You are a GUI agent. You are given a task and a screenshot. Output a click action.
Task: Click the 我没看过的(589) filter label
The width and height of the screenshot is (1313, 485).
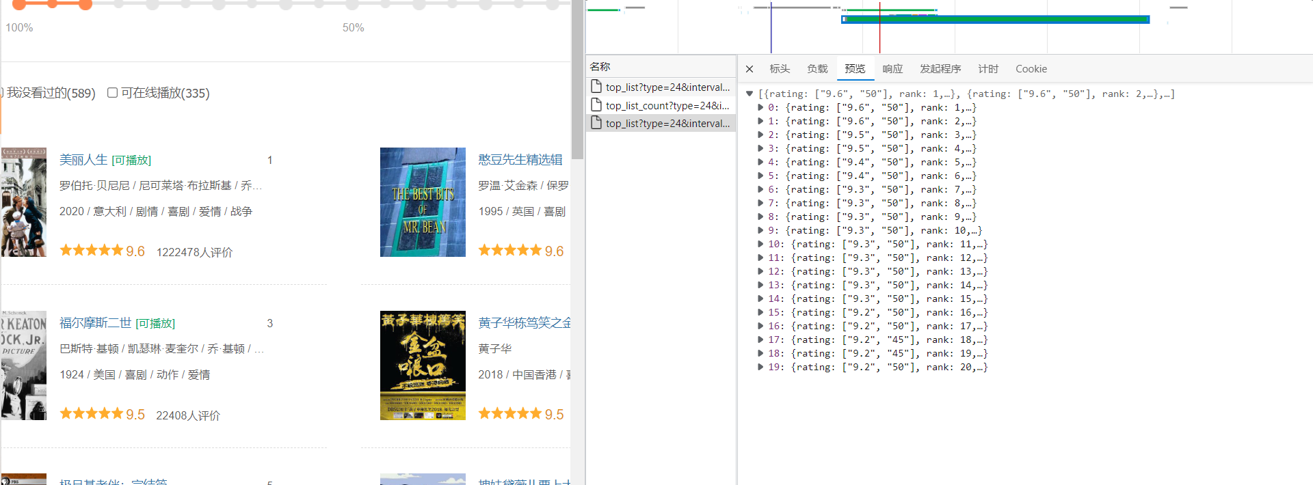click(x=51, y=93)
